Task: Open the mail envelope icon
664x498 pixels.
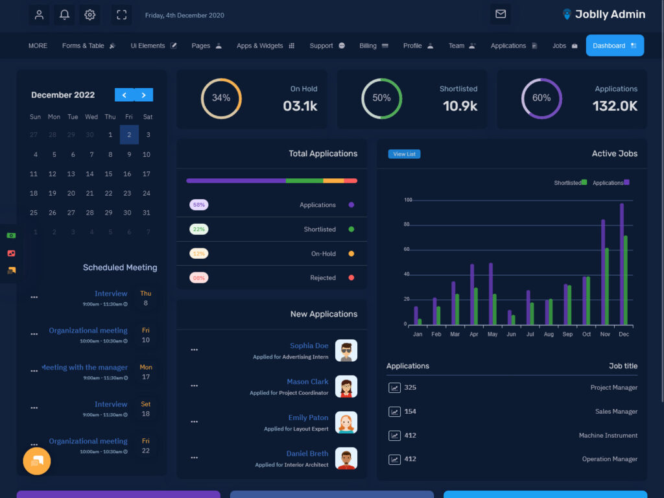Action: (x=501, y=14)
